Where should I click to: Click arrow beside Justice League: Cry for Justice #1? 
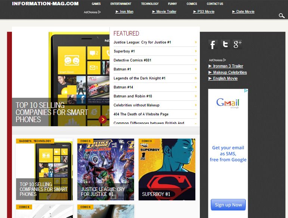tap(196, 42)
